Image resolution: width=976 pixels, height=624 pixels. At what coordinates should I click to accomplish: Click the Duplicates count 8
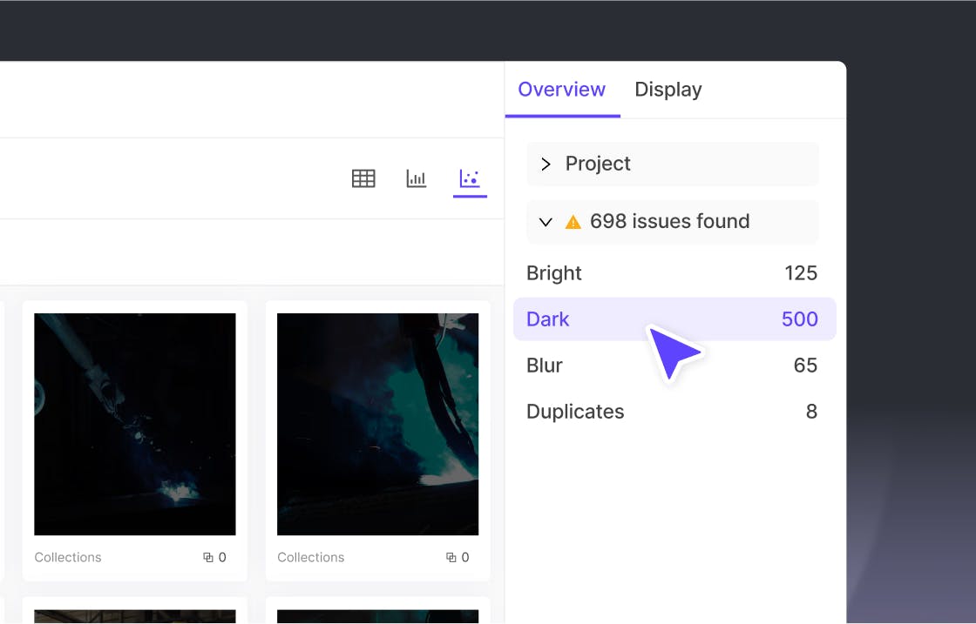coord(811,412)
